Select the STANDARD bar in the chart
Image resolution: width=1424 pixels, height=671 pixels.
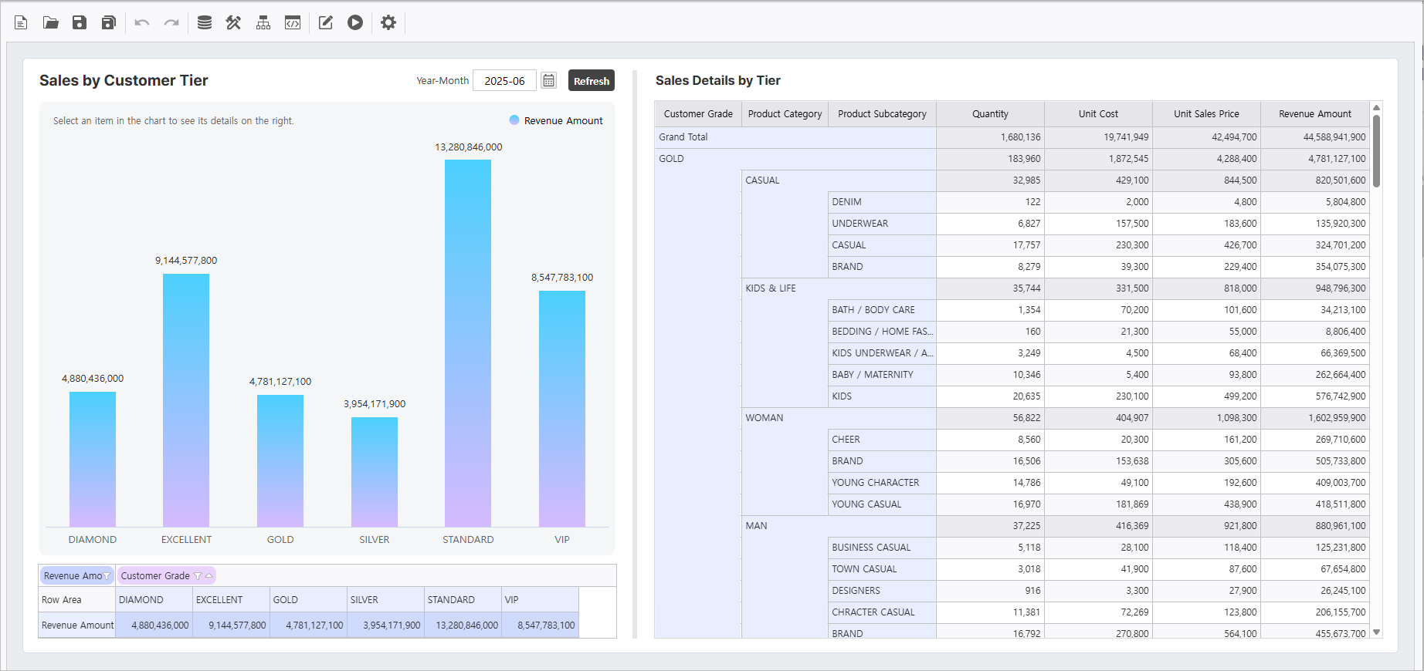tap(468, 343)
